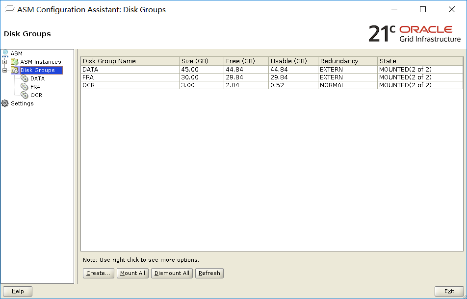This screenshot has width=467, height=299.
Task: Minimize the ASM Configuration Assistant window
Action: click(394, 9)
